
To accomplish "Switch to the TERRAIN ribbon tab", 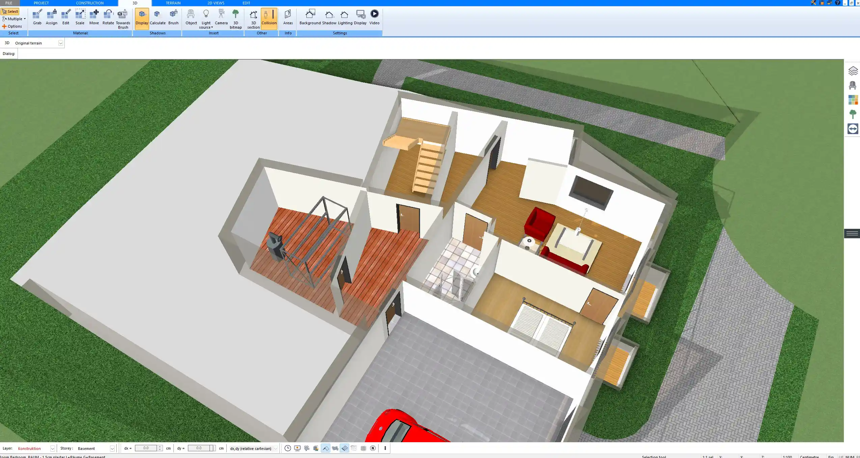I will 173,3.
